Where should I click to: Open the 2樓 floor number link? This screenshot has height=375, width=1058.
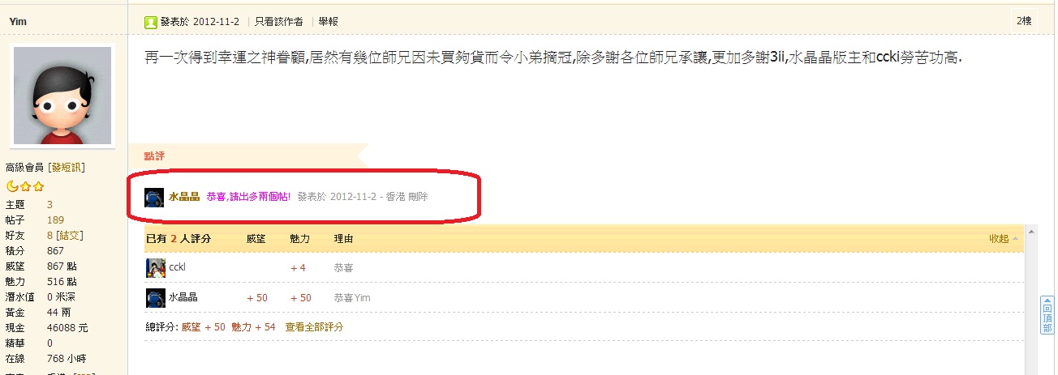tap(1024, 21)
